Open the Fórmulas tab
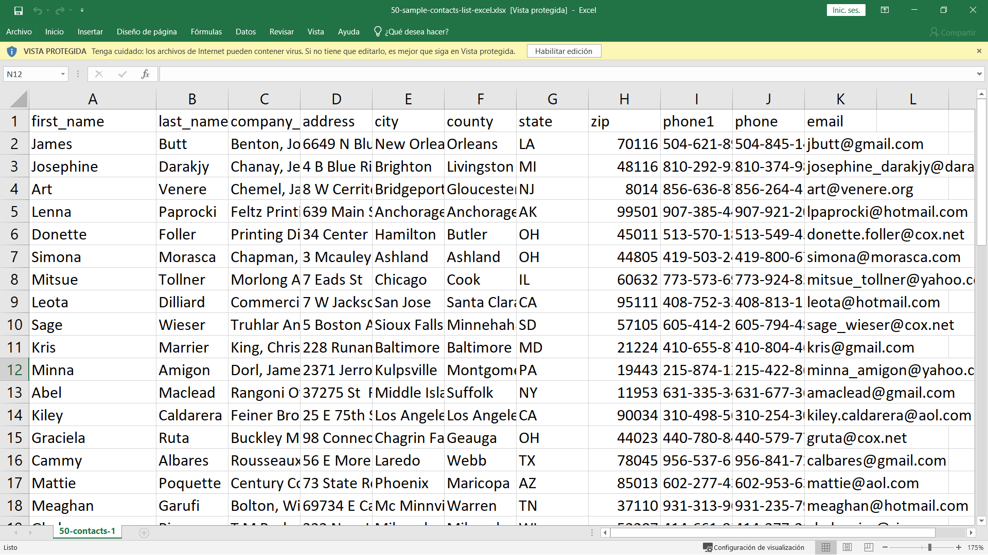This screenshot has height=555, width=988. tap(206, 32)
